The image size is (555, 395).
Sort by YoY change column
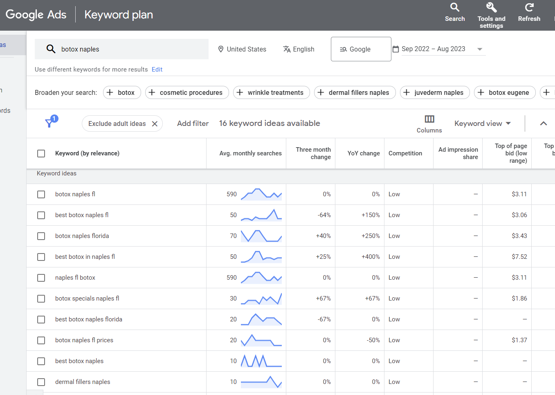click(364, 153)
